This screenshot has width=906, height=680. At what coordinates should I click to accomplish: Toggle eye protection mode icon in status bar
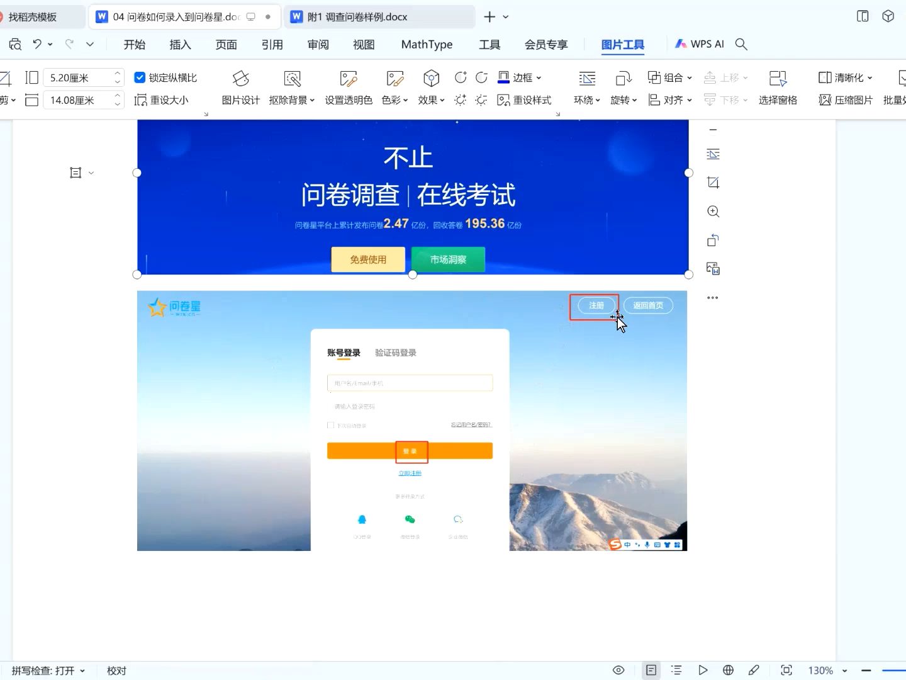(x=618, y=670)
